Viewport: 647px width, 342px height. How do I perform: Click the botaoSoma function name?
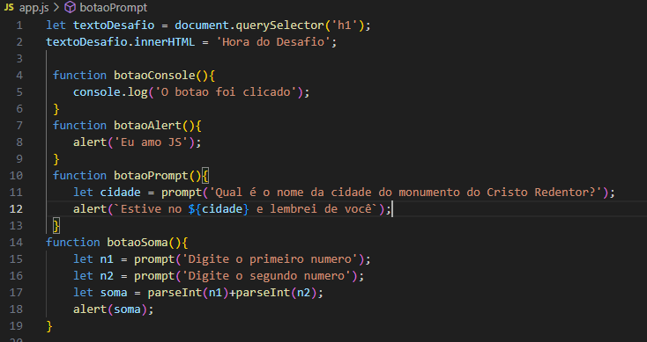click(138, 243)
